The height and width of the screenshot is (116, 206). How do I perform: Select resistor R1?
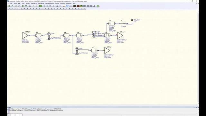123,24
